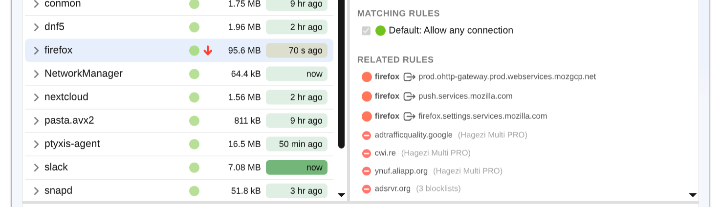The width and height of the screenshot is (721, 207).
Task: Click the green status dot for ptyxis-agent
Action: (195, 144)
